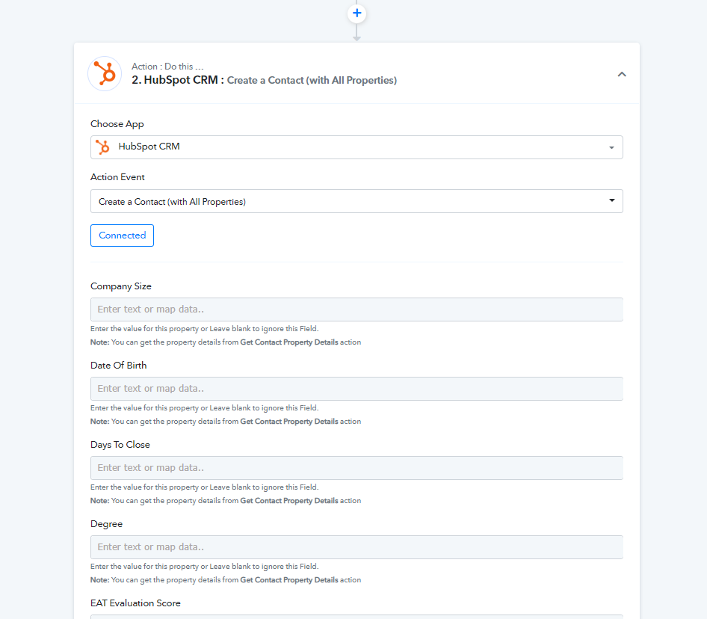This screenshot has height=619, width=707.
Task: Focus the Degree input field
Action: click(356, 547)
